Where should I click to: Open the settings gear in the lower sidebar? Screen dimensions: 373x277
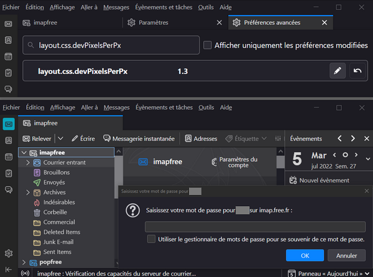tap(9, 253)
